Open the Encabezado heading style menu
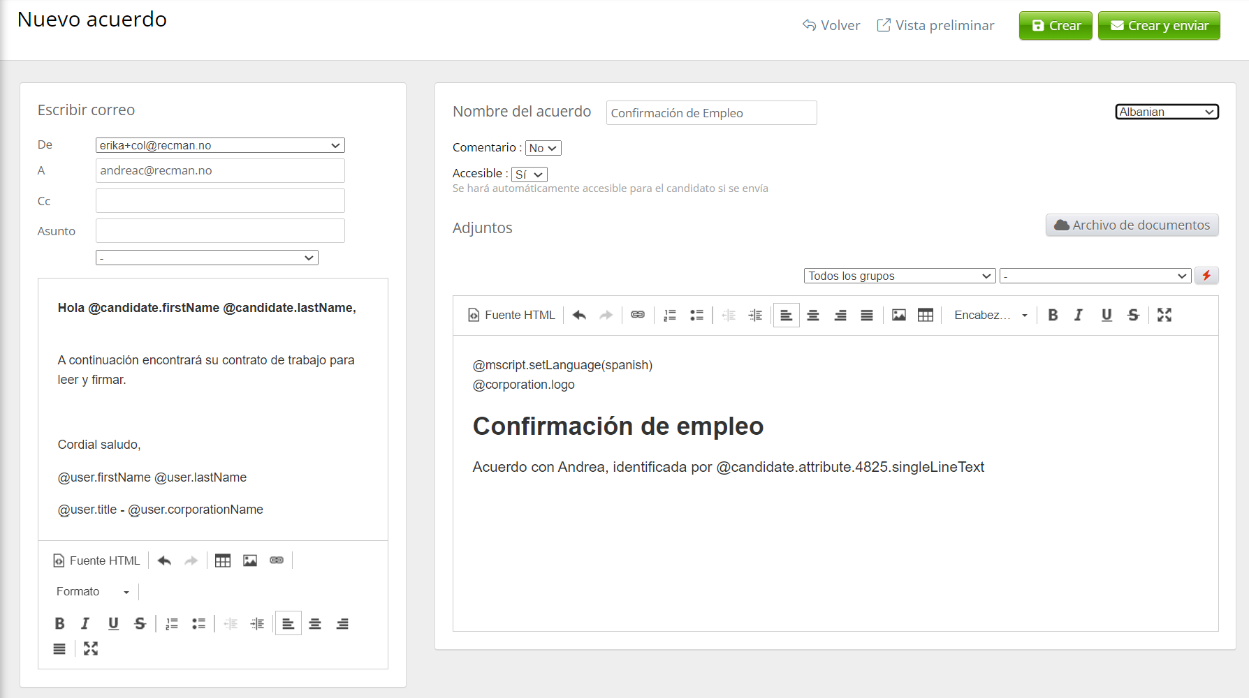Image resolution: width=1249 pixels, height=698 pixels. (990, 315)
